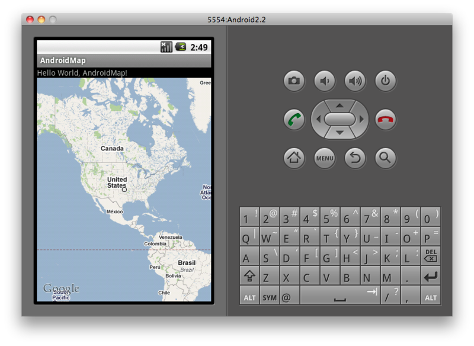
Task: Tap the Chile label on the map
Action: [164, 293]
